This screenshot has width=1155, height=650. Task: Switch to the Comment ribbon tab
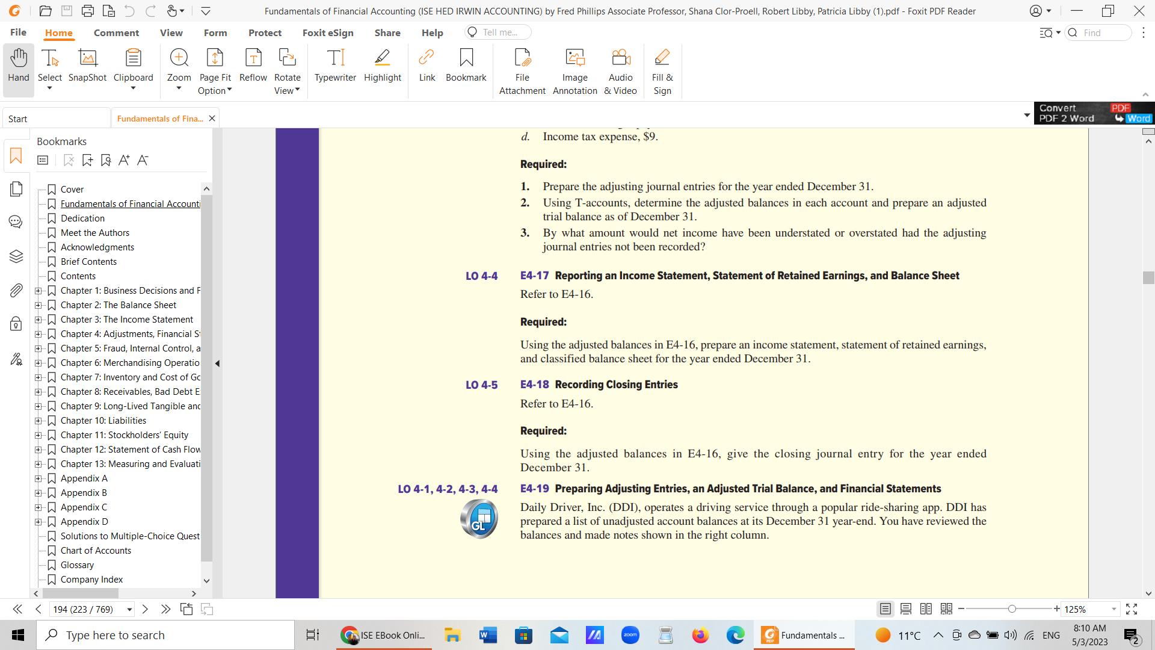pyautogui.click(x=117, y=32)
